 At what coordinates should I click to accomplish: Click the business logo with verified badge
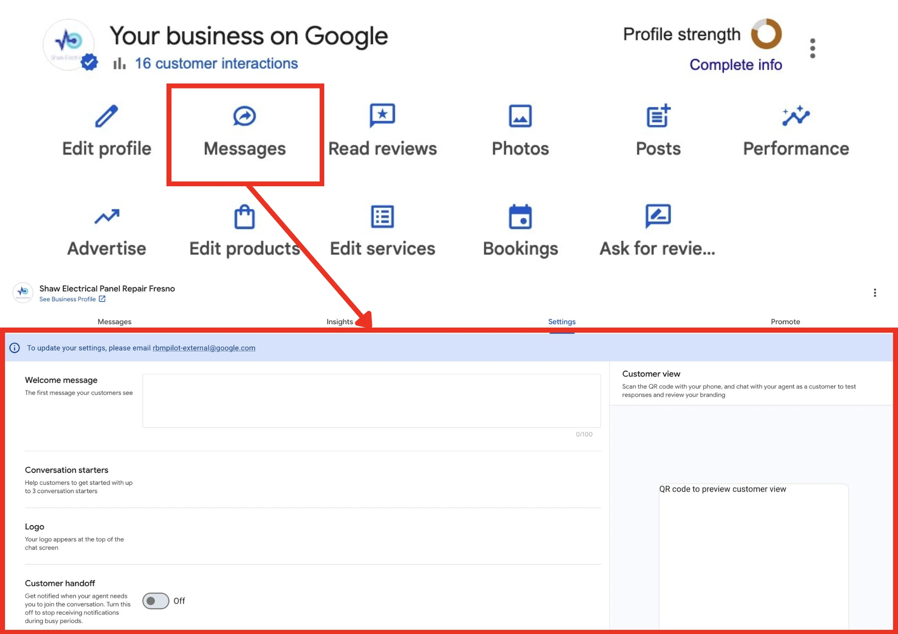[69, 45]
